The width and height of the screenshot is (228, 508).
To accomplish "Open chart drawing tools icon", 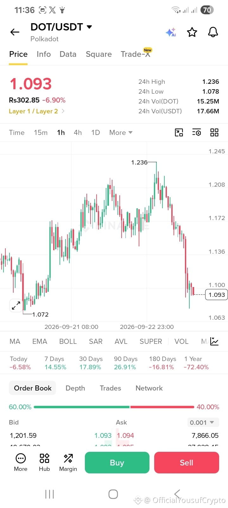I will [179, 132].
